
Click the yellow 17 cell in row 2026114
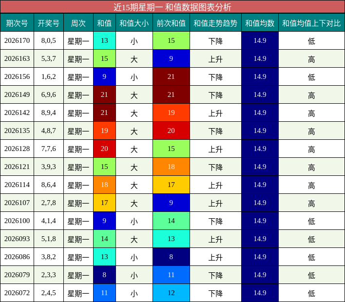point(171,185)
